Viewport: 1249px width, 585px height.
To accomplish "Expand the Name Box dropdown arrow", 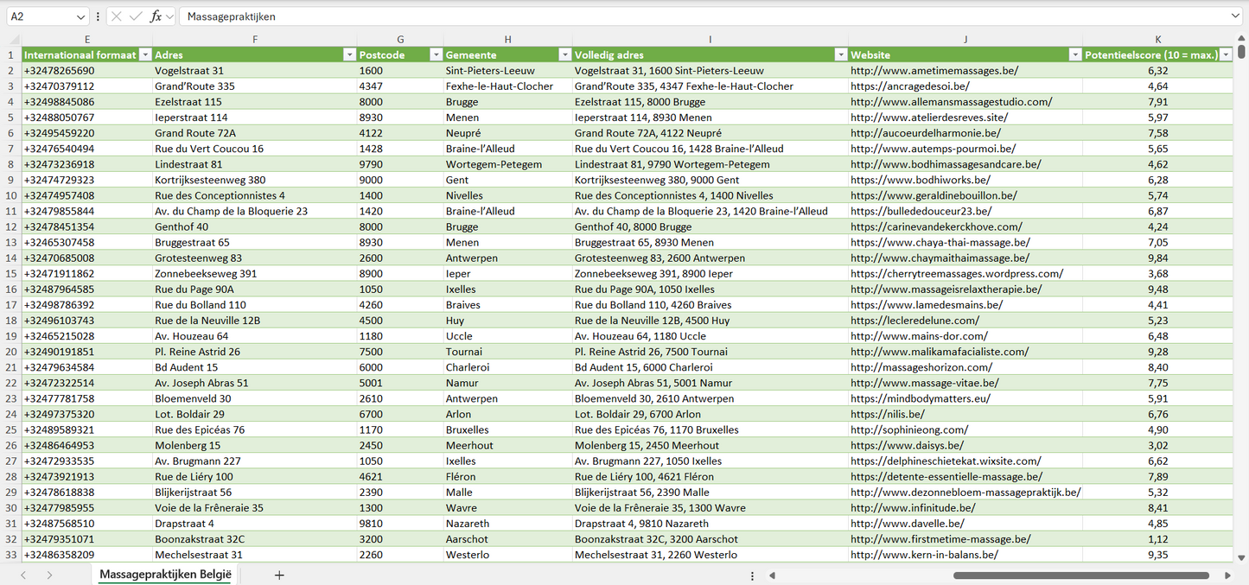I will [80, 16].
